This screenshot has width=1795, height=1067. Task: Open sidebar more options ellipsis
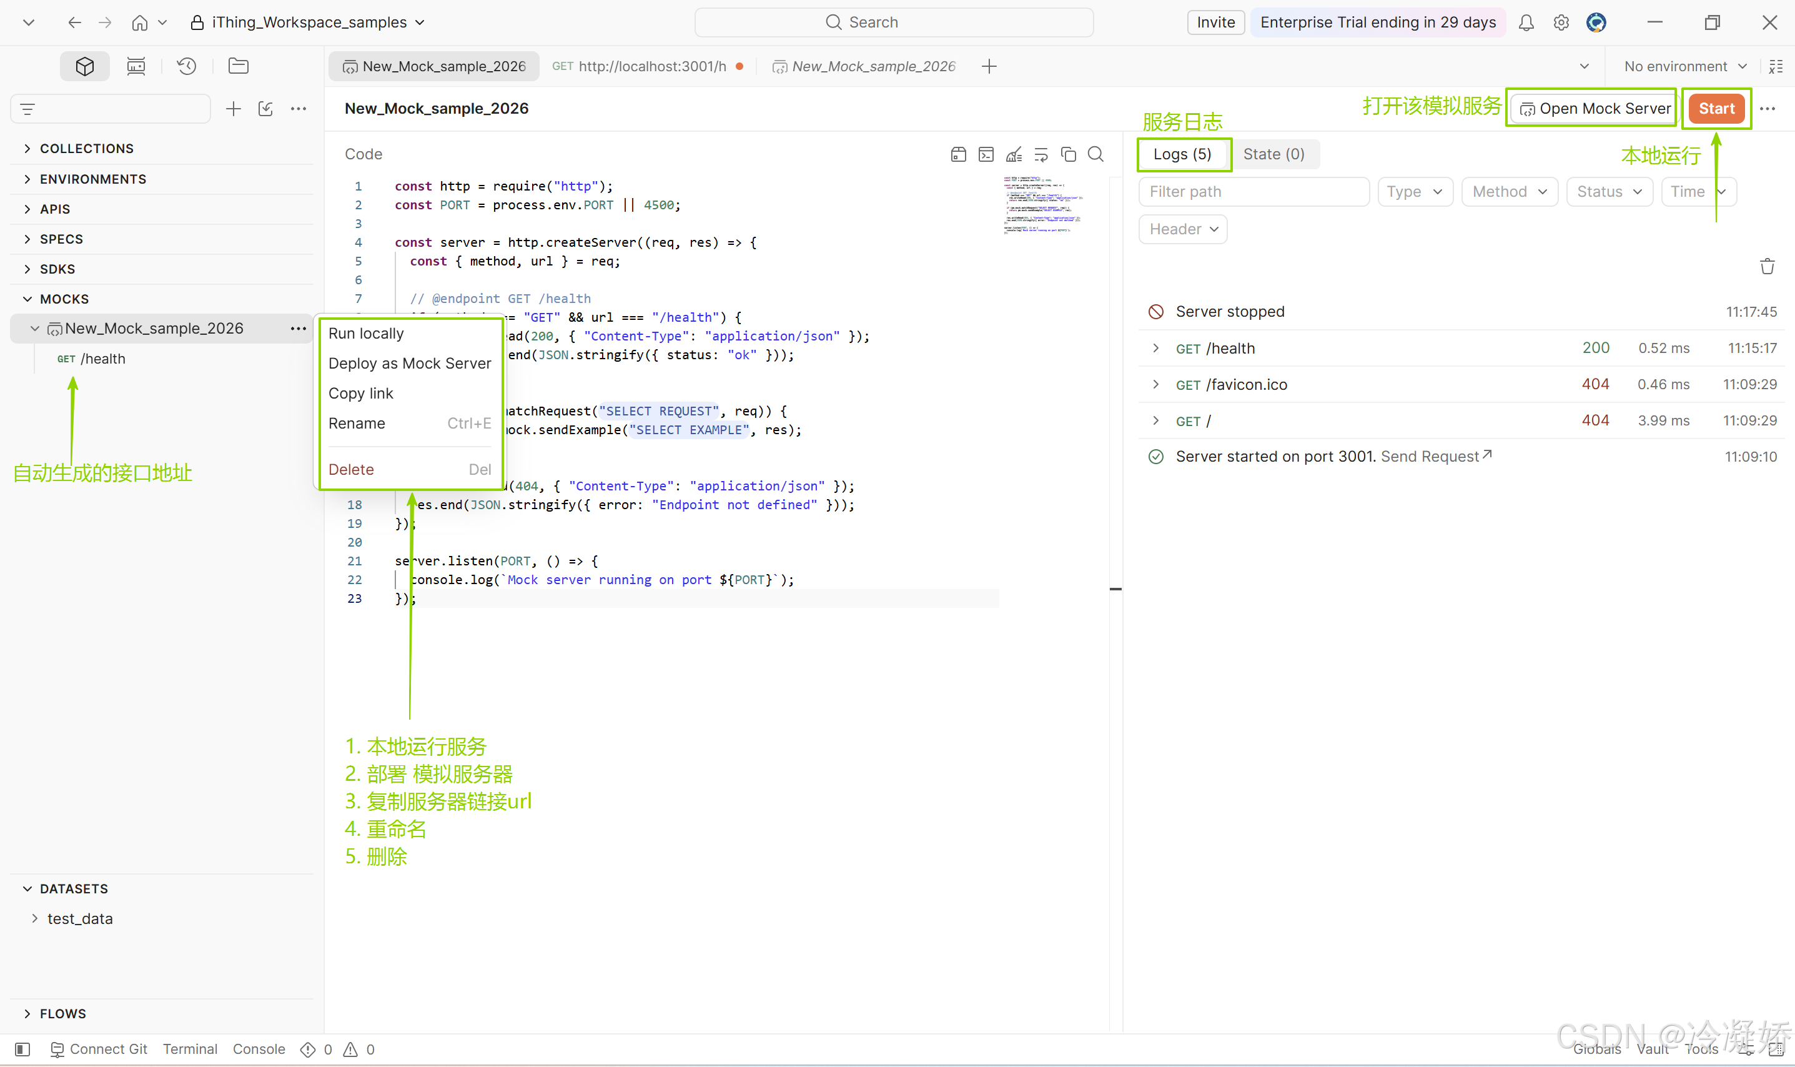(x=299, y=109)
